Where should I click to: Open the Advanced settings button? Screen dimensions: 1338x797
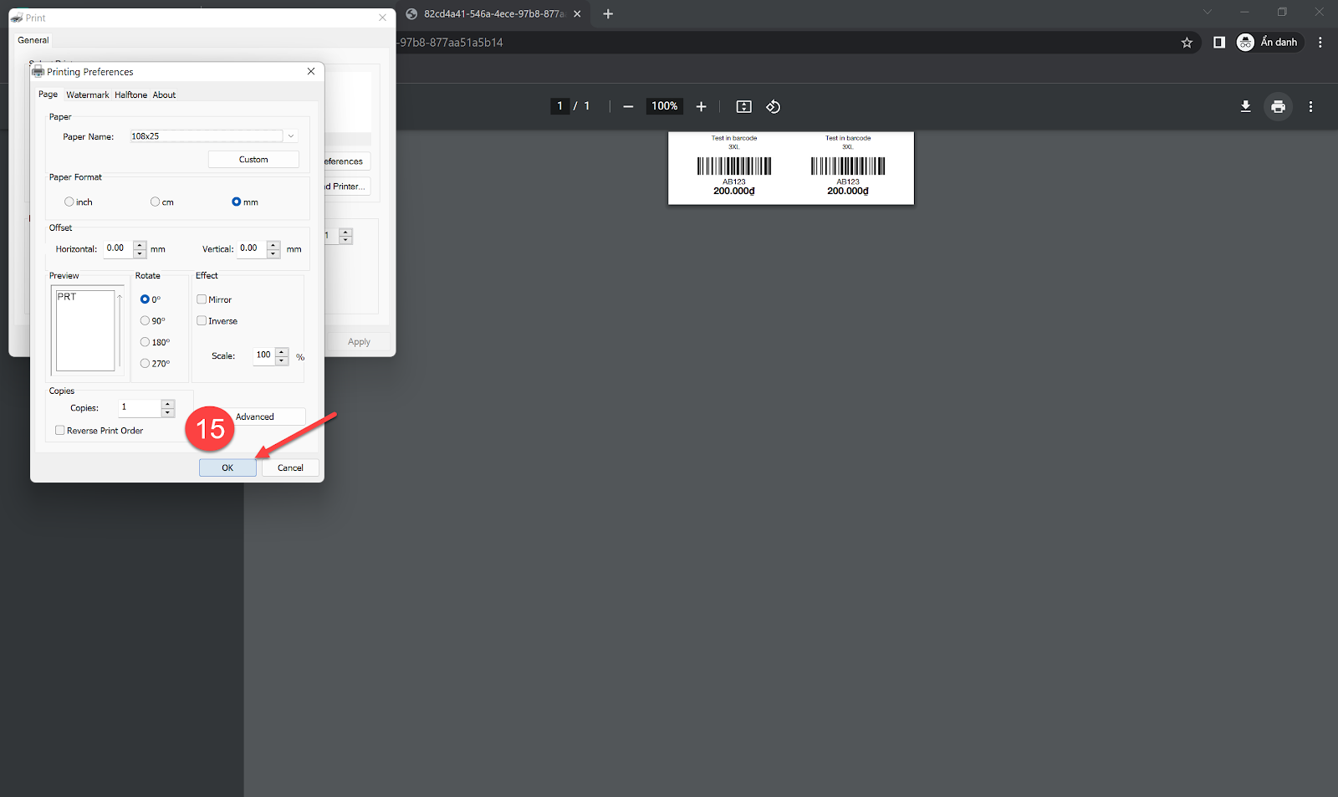coord(255,416)
